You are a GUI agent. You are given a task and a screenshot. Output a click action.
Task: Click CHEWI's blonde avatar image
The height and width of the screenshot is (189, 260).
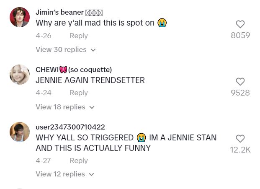pyautogui.click(x=19, y=75)
